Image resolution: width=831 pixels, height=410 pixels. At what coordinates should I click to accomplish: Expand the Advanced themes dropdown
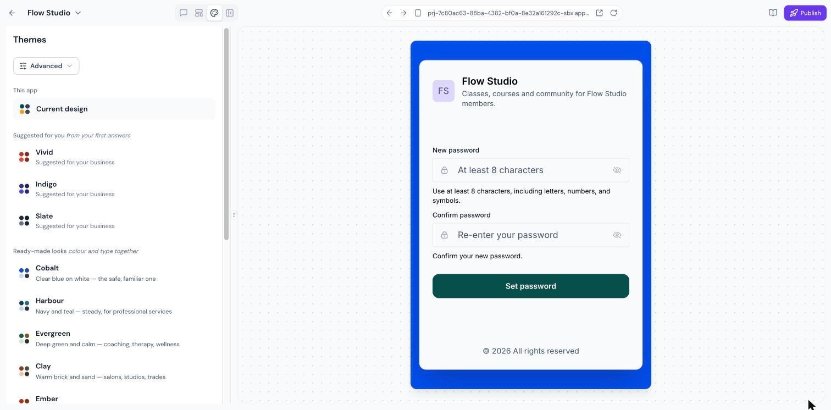(x=46, y=66)
